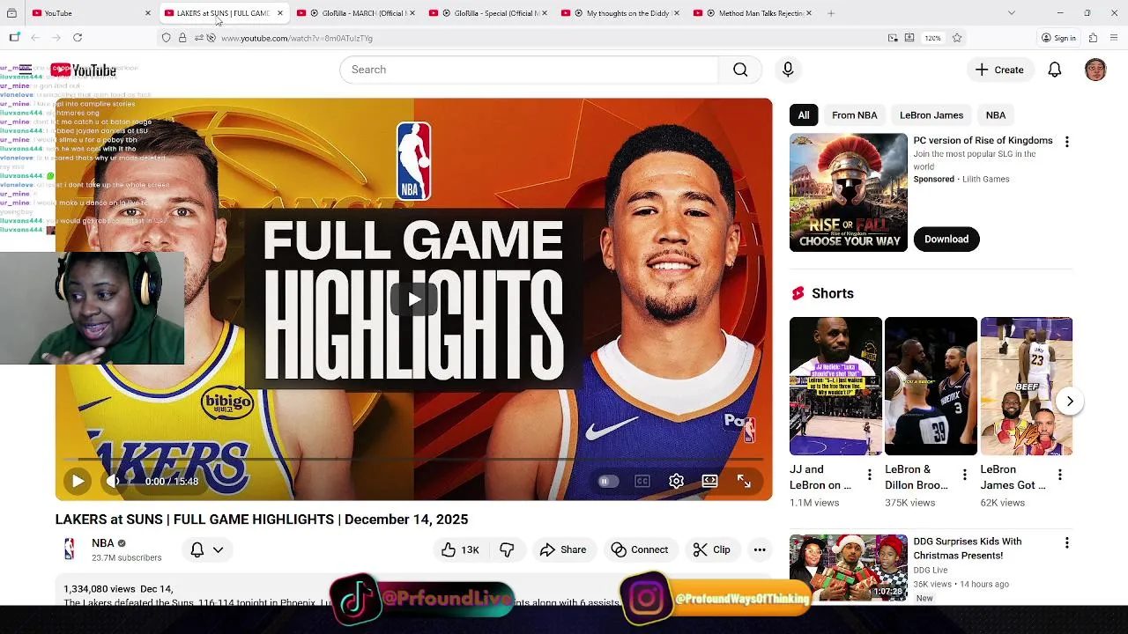Click the subscription notification bell
Viewport: 1128px width, 634px height.
coord(197,549)
